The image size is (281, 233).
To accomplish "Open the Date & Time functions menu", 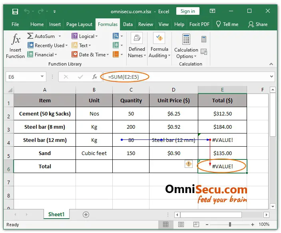I will (90, 54).
